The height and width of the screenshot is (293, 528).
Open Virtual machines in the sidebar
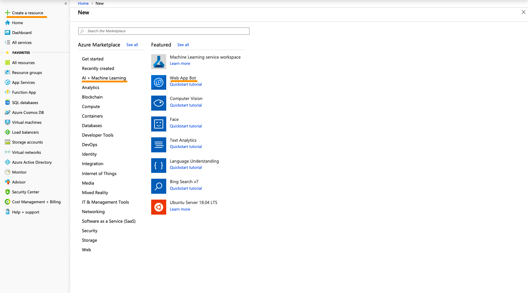pyautogui.click(x=27, y=122)
